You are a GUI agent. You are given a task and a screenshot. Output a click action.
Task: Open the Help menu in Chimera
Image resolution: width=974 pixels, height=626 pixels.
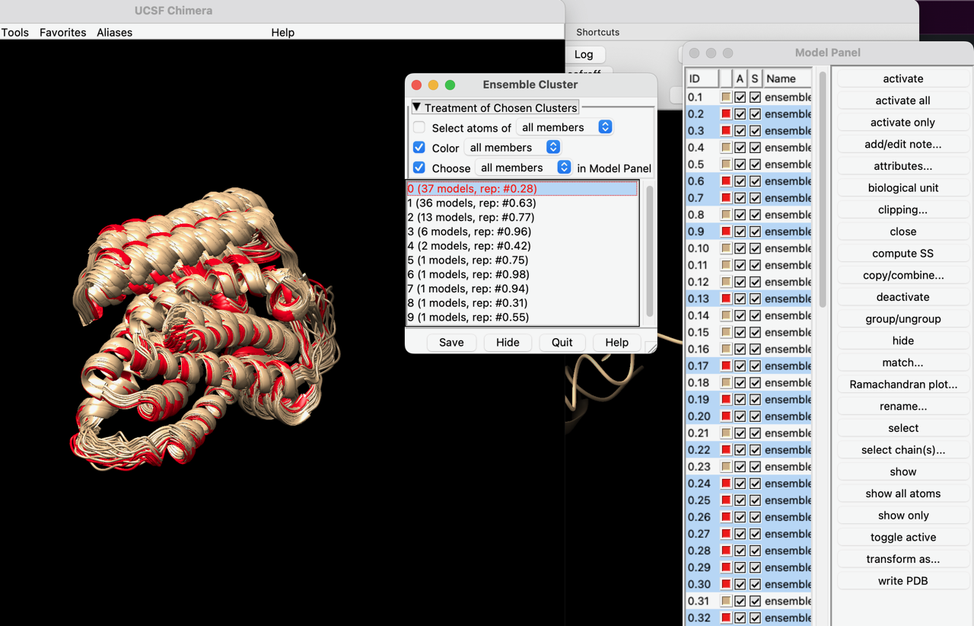tap(282, 32)
